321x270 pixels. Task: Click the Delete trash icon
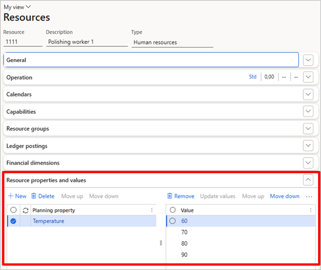(33, 196)
